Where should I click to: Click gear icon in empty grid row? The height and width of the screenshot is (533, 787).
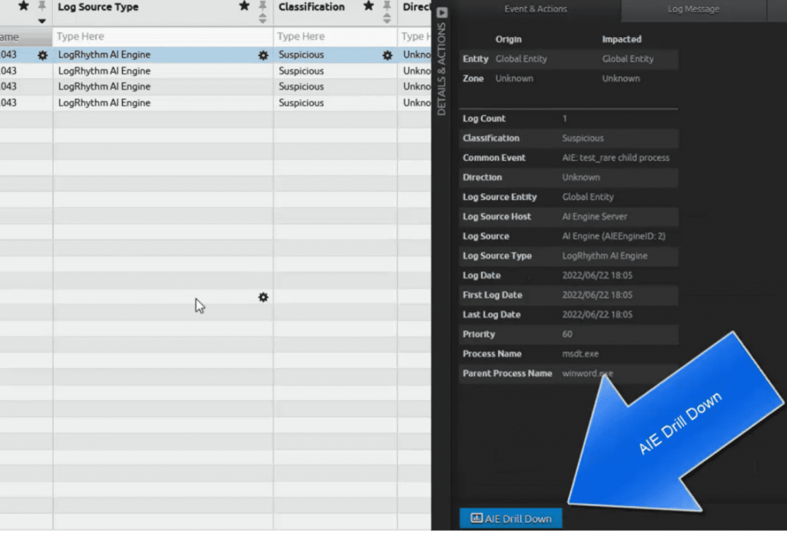[263, 298]
